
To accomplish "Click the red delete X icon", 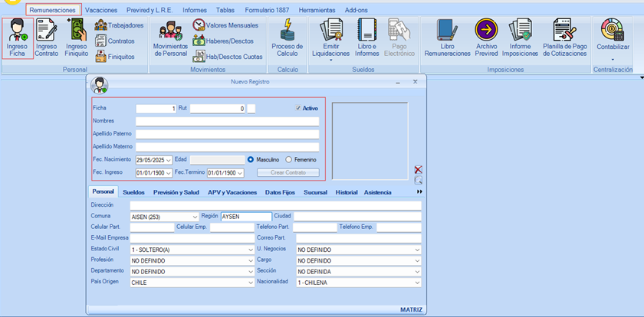I will coord(418,169).
